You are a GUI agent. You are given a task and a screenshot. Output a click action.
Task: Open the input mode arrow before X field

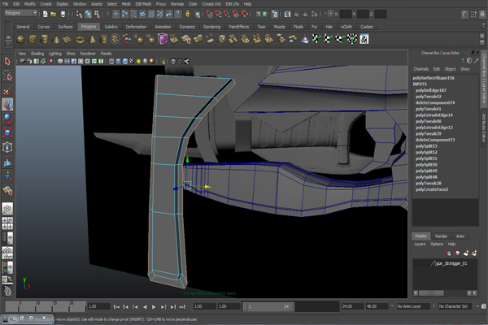(x=325, y=14)
